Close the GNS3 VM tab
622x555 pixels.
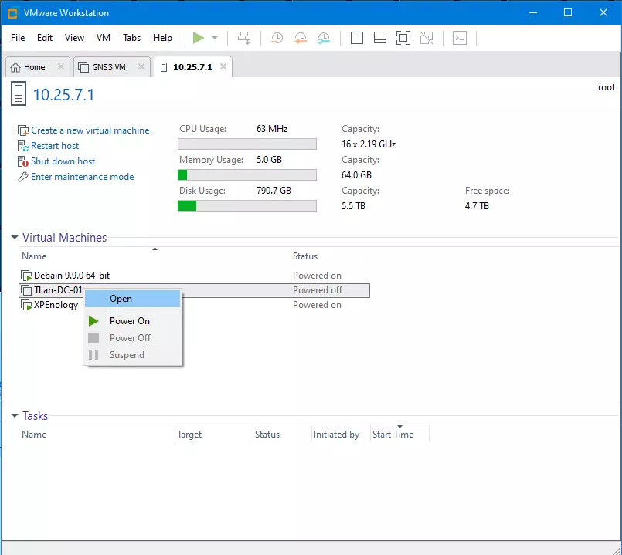(x=141, y=67)
